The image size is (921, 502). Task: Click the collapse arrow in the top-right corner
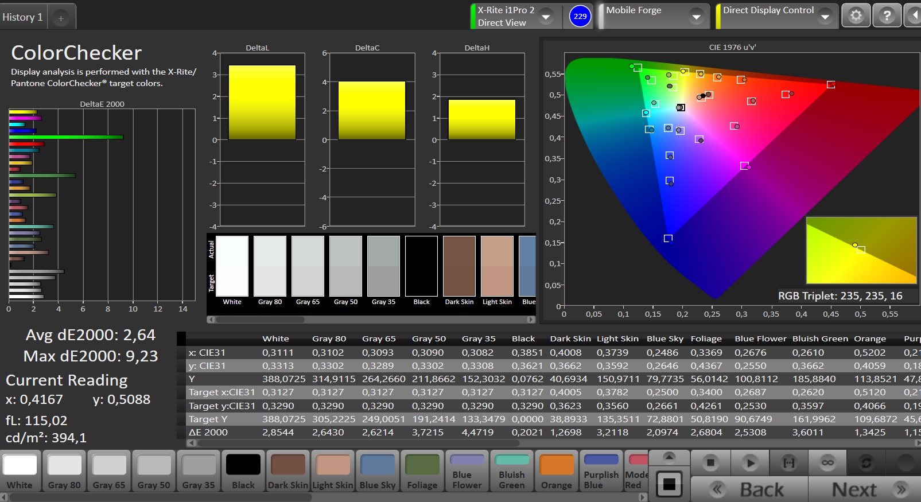tap(913, 15)
